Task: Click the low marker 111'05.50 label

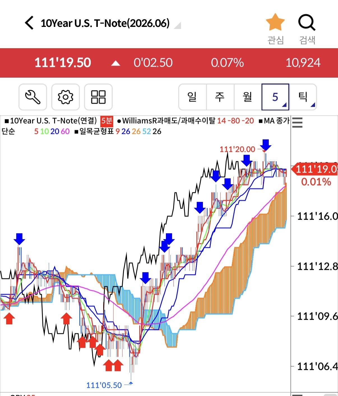Action: pos(104,385)
